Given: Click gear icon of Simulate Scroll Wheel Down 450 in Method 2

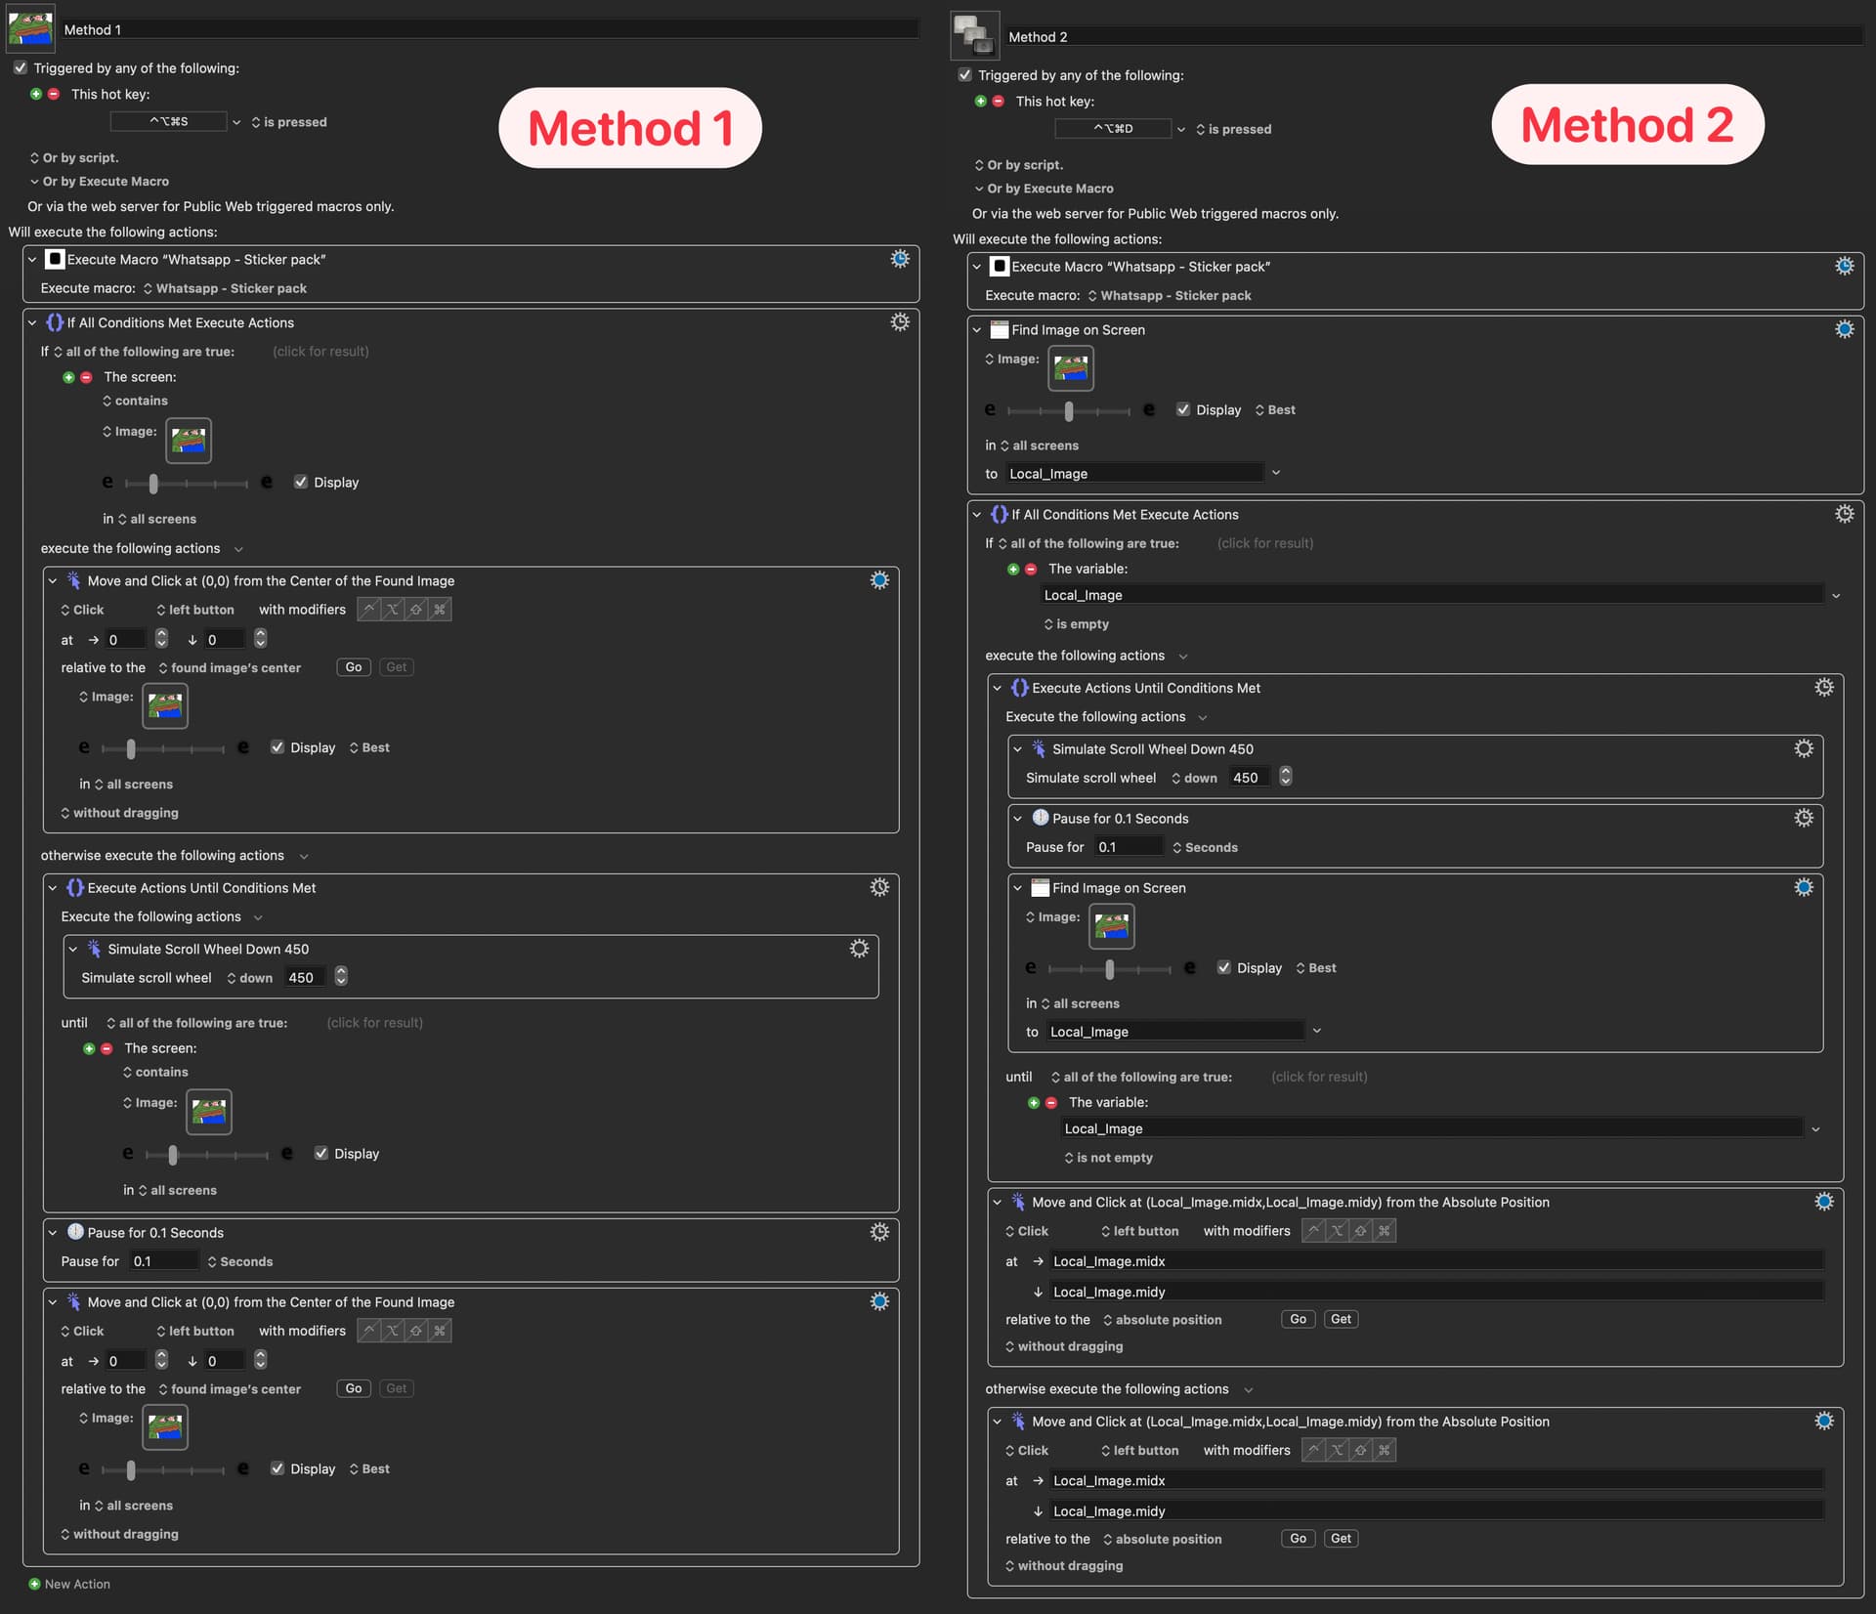Looking at the screenshot, I should click(x=1803, y=748).
